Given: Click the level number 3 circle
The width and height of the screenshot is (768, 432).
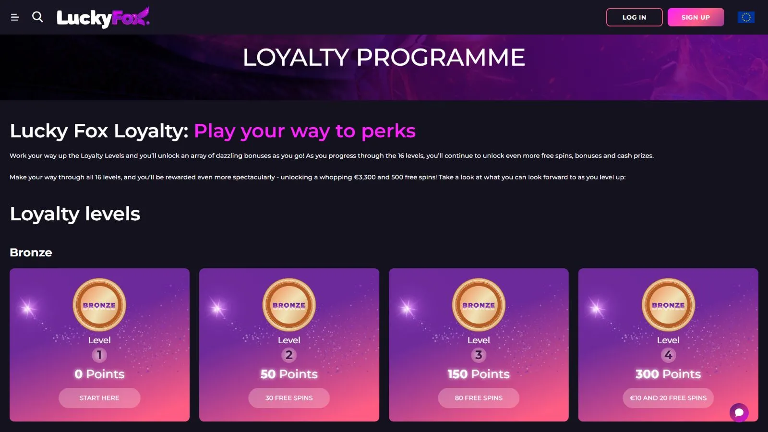Looking at the screenshot, I should coord(479,355).
